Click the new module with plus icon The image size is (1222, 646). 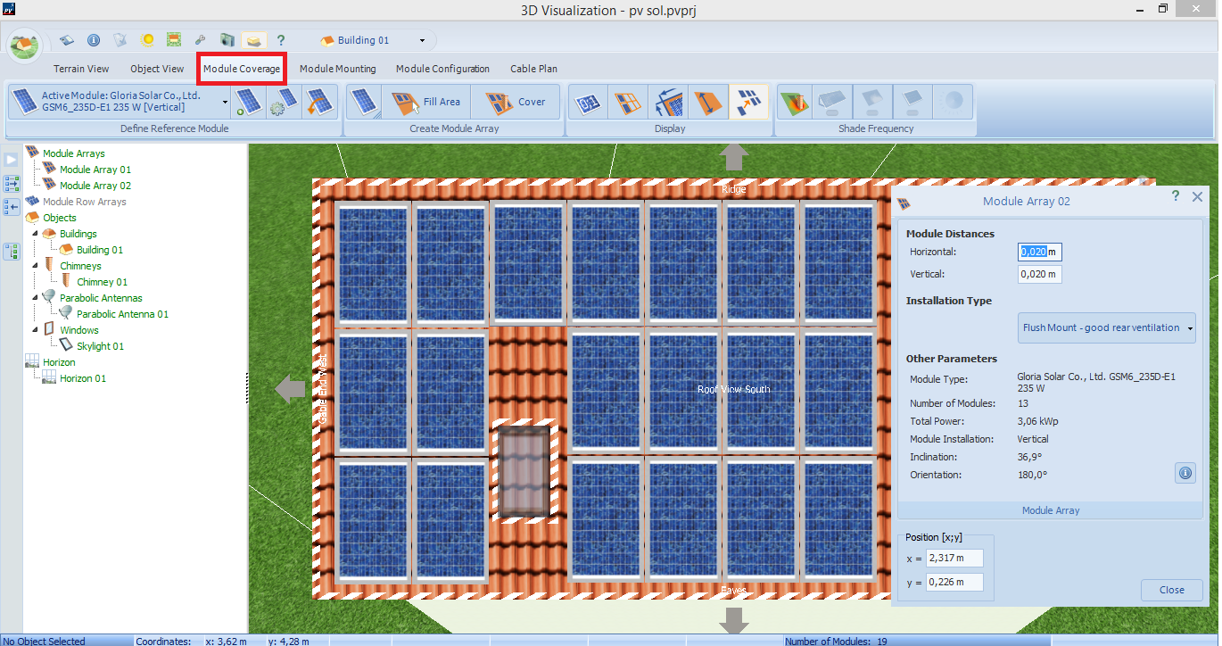click(x=249, y=102)
